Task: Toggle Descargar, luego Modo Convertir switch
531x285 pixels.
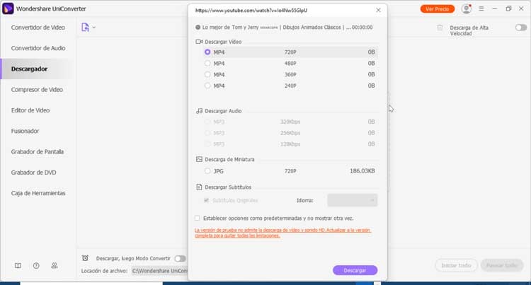Action: tap(180, 258)
